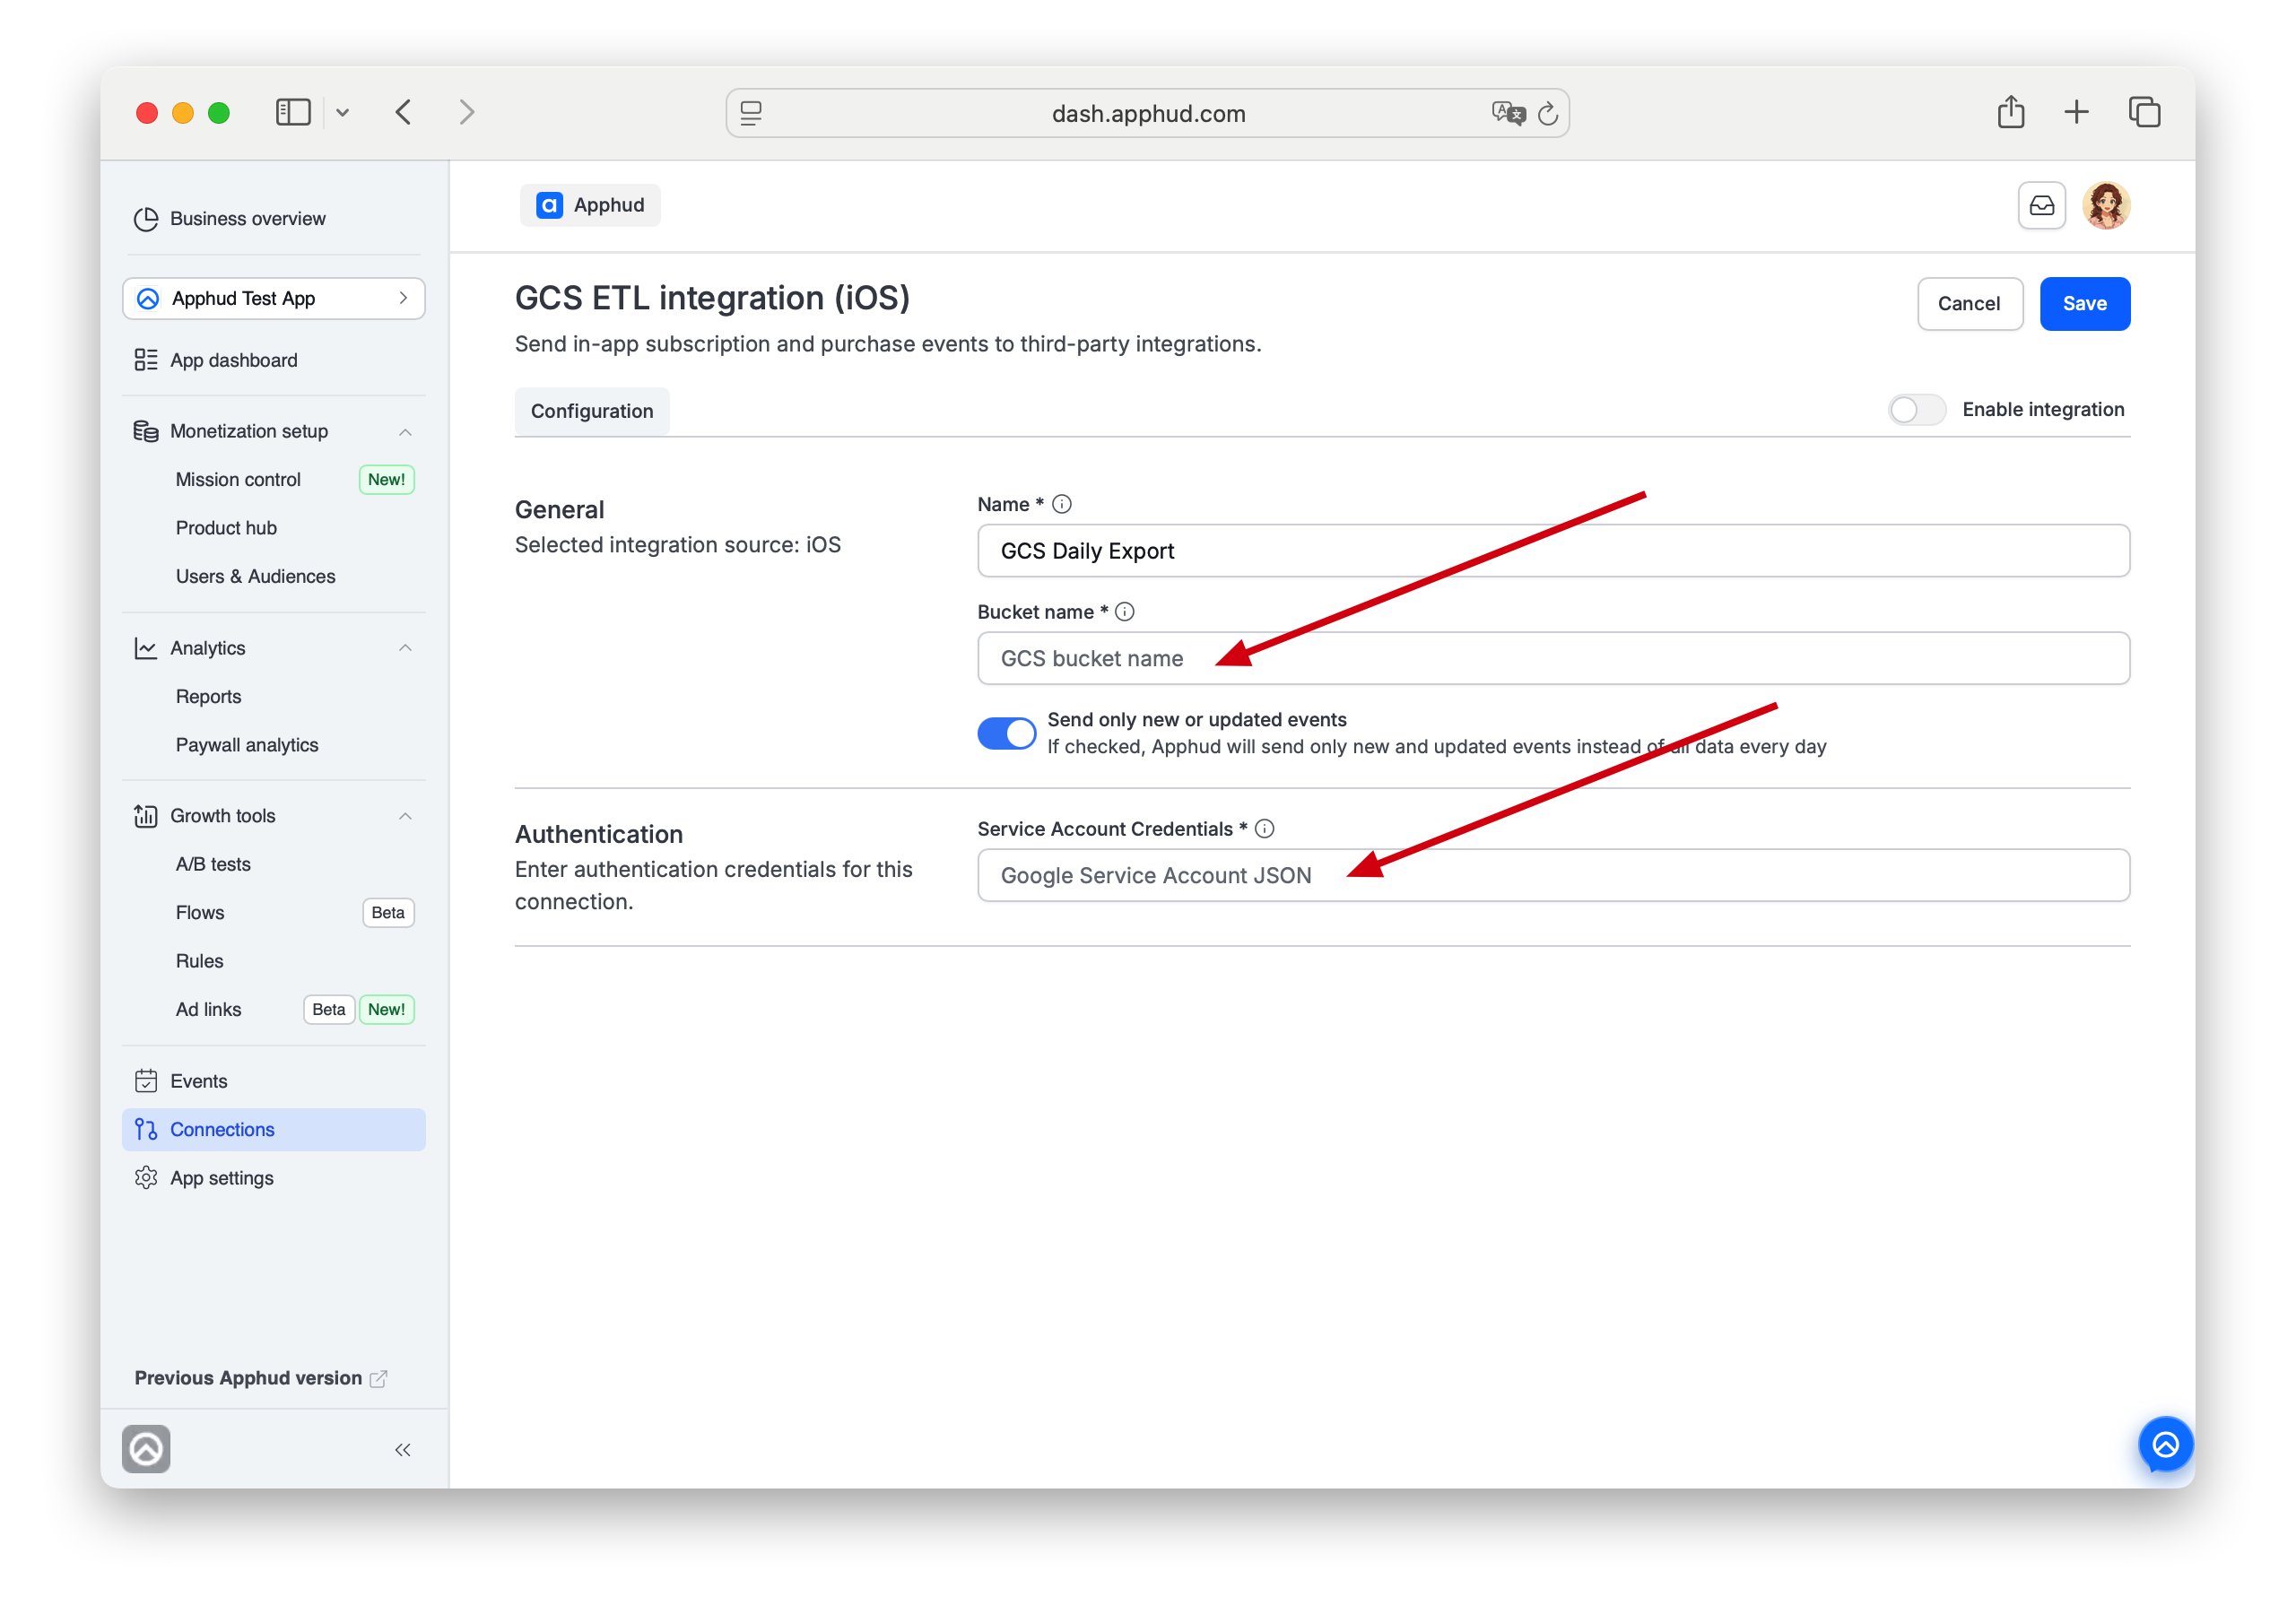Click Events calendar icon
2296x1623 pixels.
pos(146,1081)
